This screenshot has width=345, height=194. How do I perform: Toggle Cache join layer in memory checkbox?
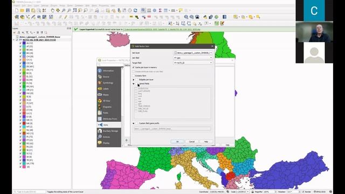[133, 67]
